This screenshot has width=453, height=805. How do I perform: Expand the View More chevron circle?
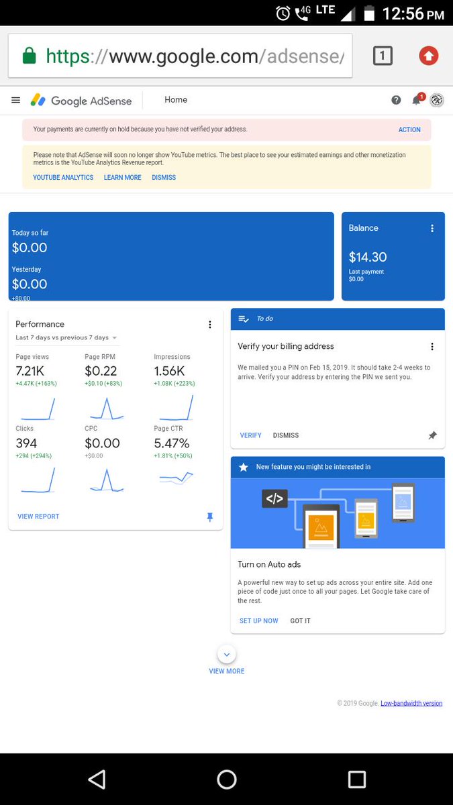click(x=227, y=654)
